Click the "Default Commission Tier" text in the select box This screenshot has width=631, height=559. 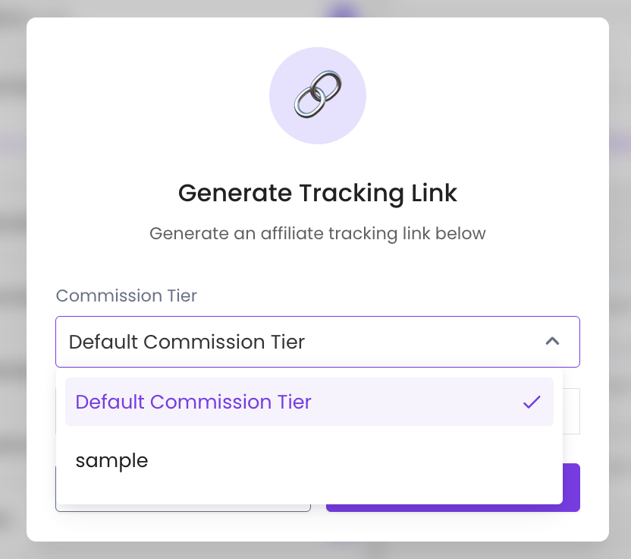(x=187, y=342)
